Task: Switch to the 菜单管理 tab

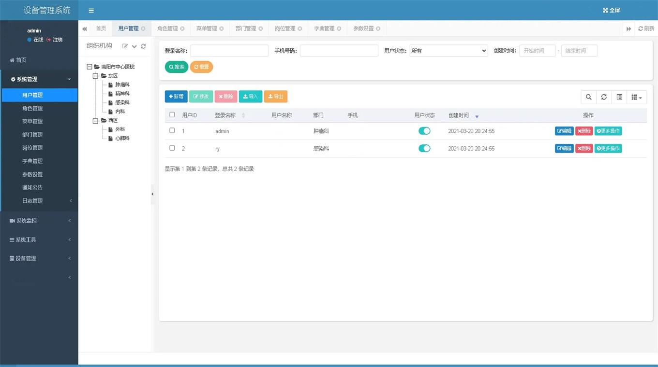Action: 207,28
